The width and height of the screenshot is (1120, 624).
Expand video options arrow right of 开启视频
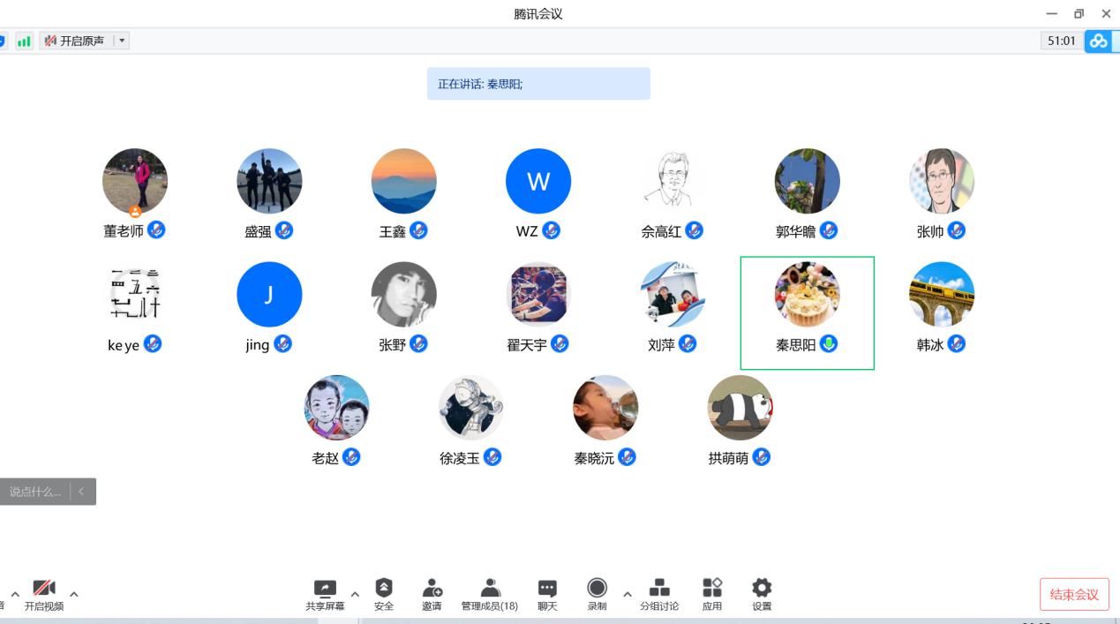[x=74, y=594]
